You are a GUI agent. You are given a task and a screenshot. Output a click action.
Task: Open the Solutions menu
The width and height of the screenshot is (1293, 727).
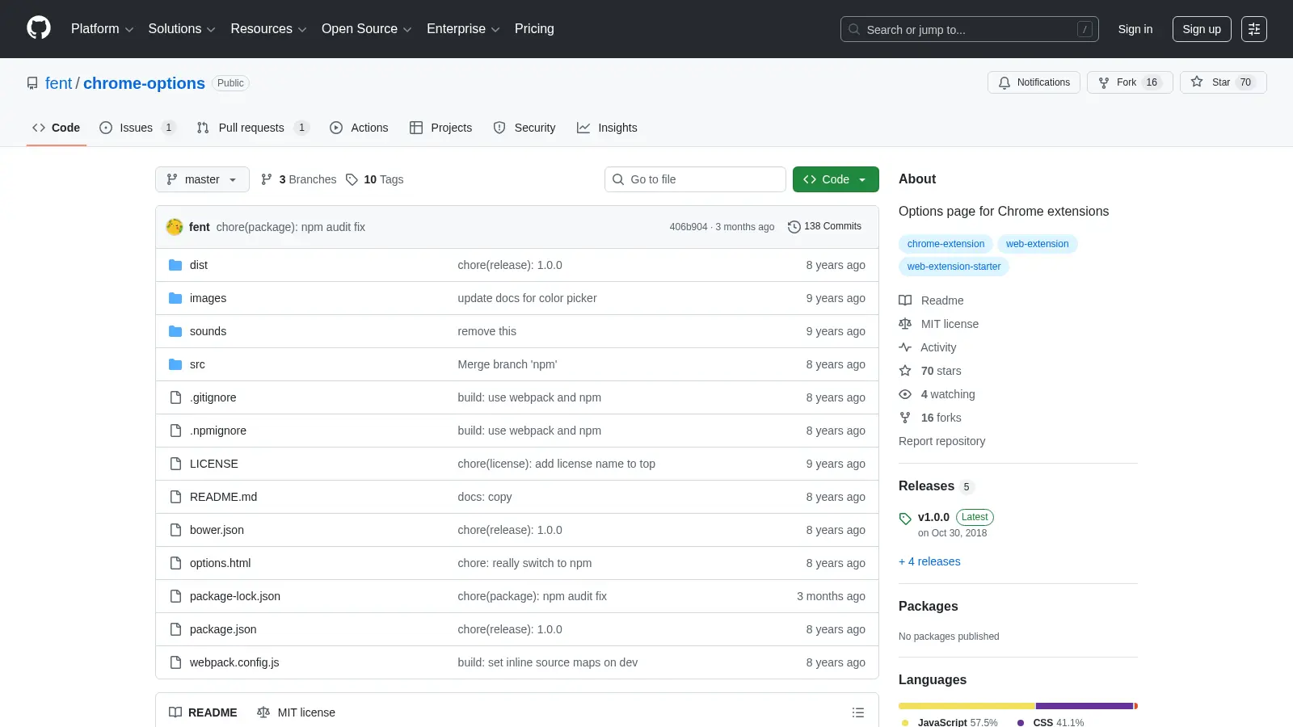[x=182, y=28]
